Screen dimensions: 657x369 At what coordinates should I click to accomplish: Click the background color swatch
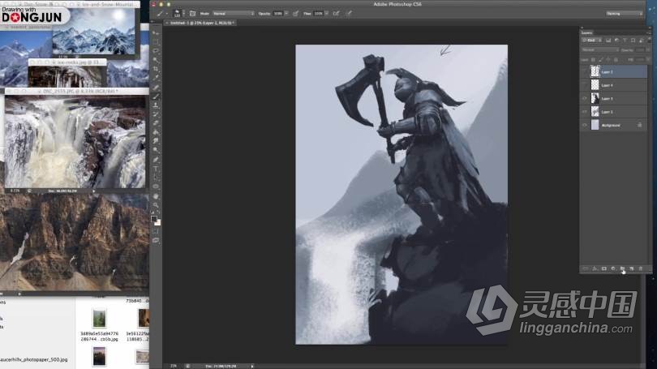click(158, 223)
